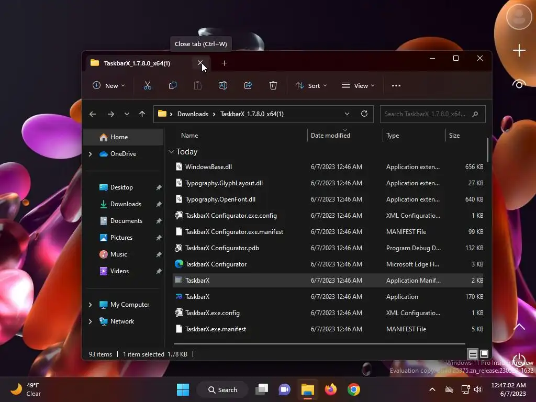
Task: Click the Search button on taskbar
Action: pos(222,389)
